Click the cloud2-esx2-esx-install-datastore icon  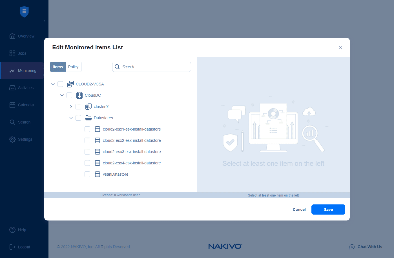coord(98,140)
